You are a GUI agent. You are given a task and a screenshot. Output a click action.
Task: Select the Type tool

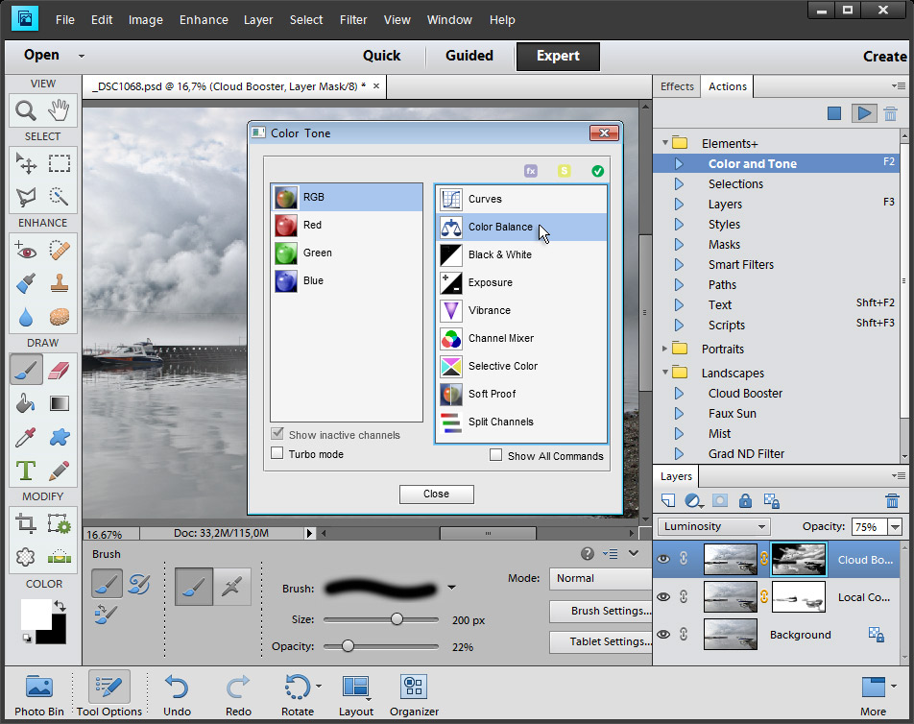[26, 471]
